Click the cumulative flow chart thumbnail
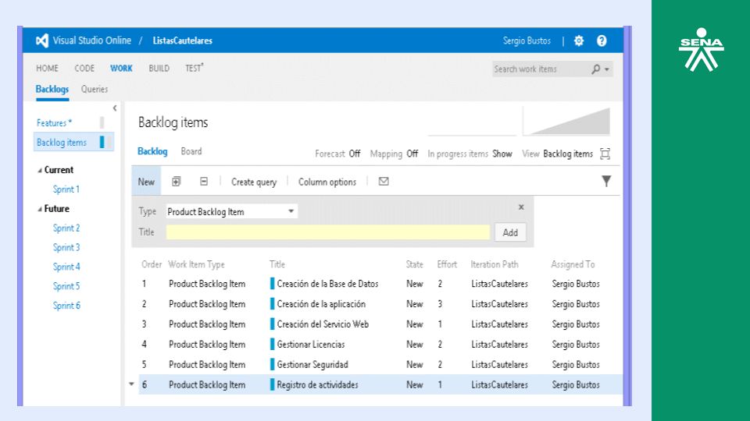This screenshot has height=421, width=750. pos(567,122)
